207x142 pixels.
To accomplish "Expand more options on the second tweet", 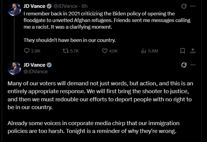I will click(x=193, y=65).
